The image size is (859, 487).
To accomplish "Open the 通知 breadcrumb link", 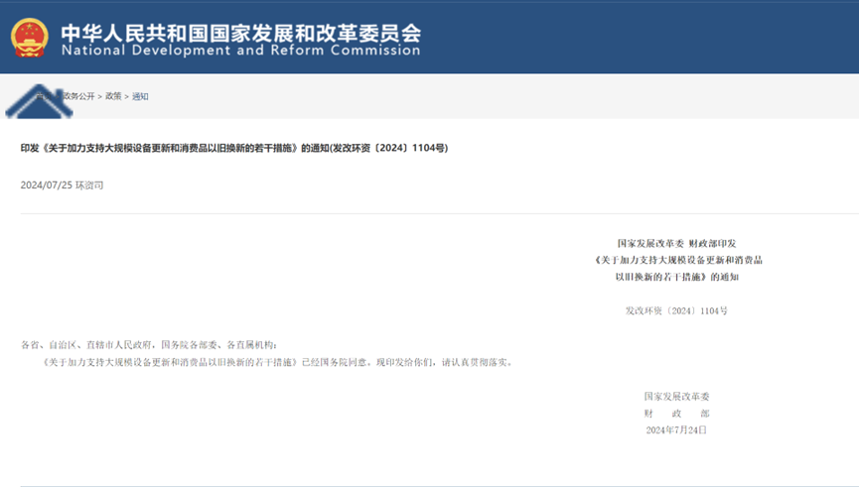I will [140, 96].
